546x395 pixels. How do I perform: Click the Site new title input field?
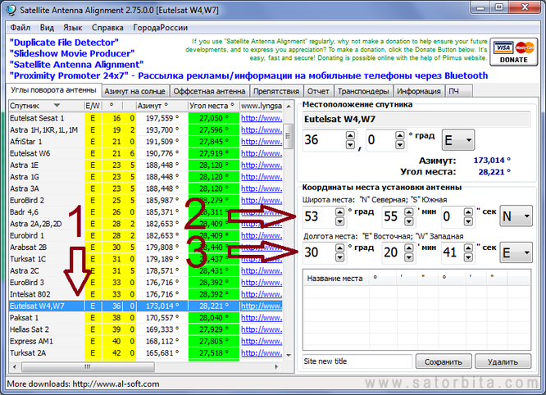356,361
